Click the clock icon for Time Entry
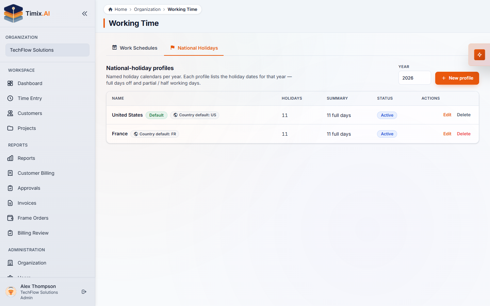The height and width of the screenshot is (306, 490). [x=10, y=98]
